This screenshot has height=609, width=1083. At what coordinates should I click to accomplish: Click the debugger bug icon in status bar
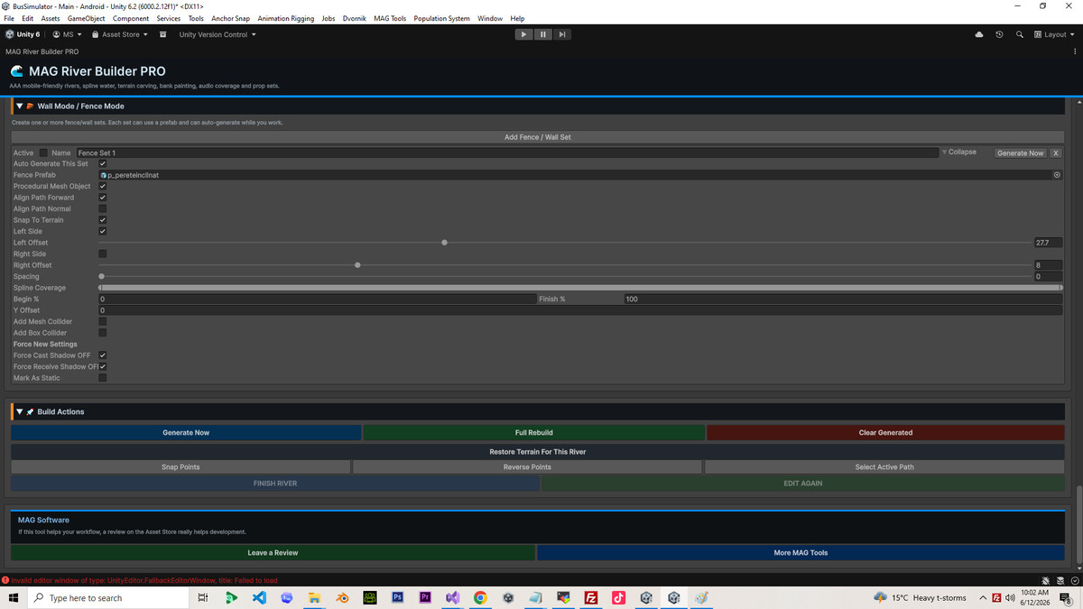[x=1046, y=580]
